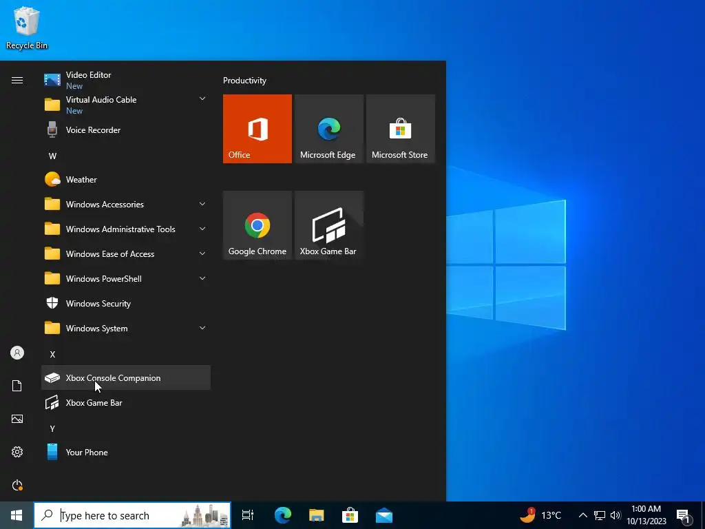
Task: Open the Microsoft Edge tile
Action: coord(328,129)
